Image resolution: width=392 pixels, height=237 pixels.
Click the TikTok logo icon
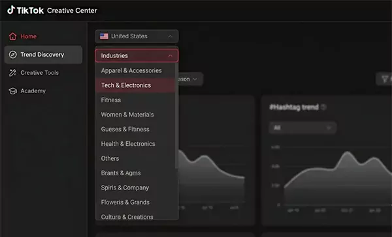(10, 10)
